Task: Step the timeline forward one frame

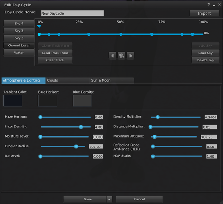Action: coord(130,56)
